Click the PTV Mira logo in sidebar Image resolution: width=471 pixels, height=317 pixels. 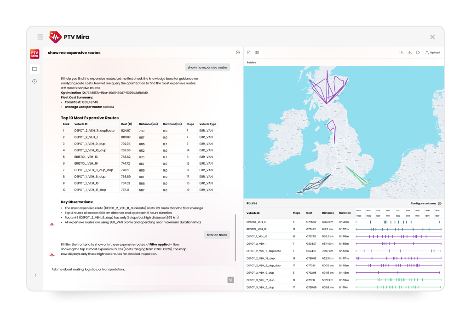[34, 54]
